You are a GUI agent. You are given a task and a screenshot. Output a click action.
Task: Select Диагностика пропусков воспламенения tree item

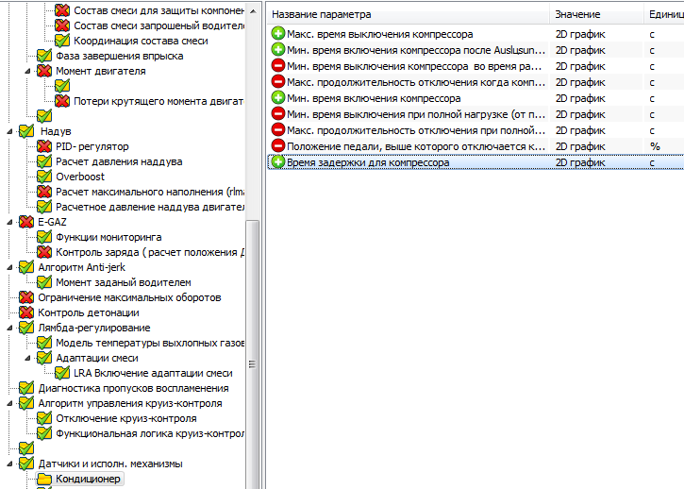pyautogui.click(x=133, y=388)
